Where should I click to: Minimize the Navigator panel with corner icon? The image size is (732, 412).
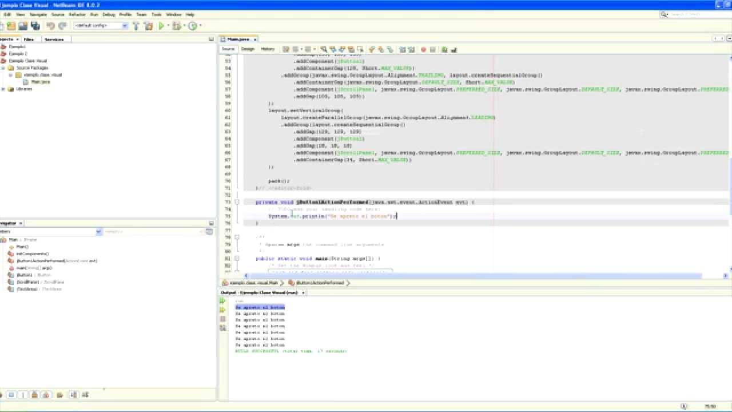211,223
